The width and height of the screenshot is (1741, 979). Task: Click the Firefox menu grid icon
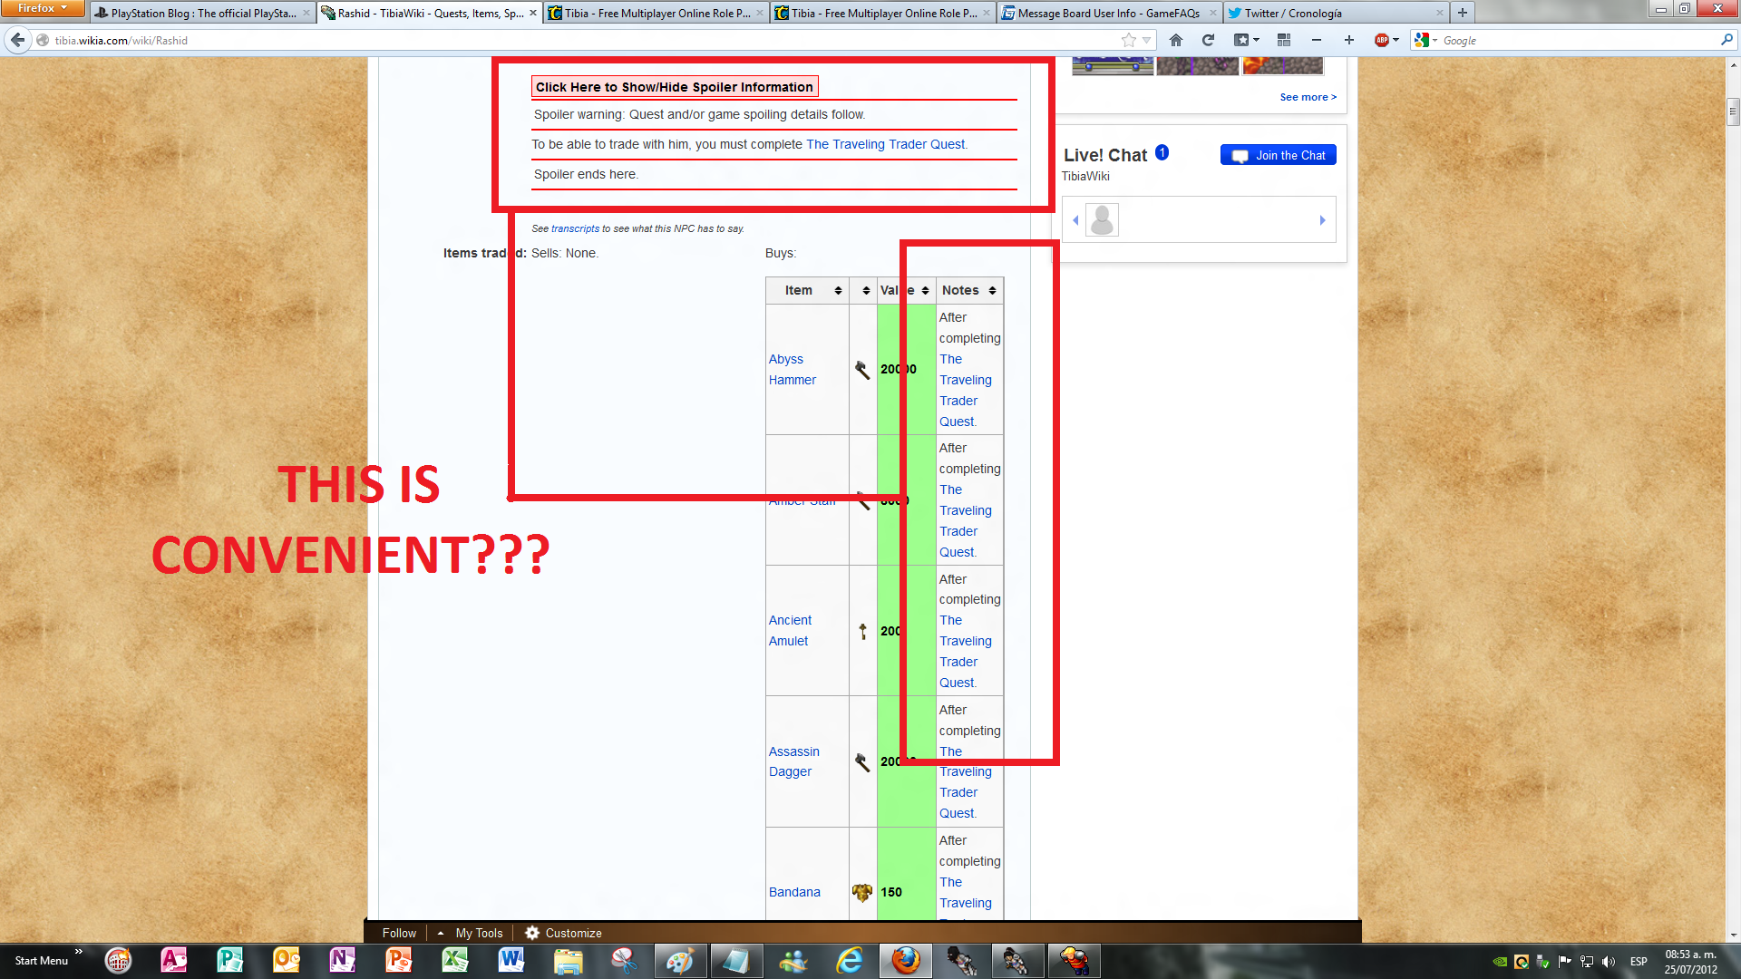coord(1284,40)
